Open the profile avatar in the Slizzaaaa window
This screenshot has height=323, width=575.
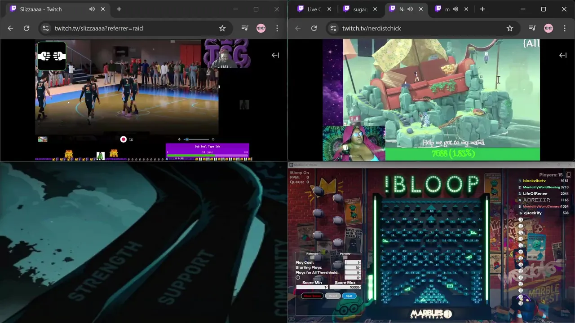pos(261,28)
